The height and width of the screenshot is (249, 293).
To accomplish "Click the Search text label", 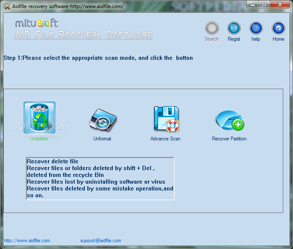I will (x=212, y=39).
